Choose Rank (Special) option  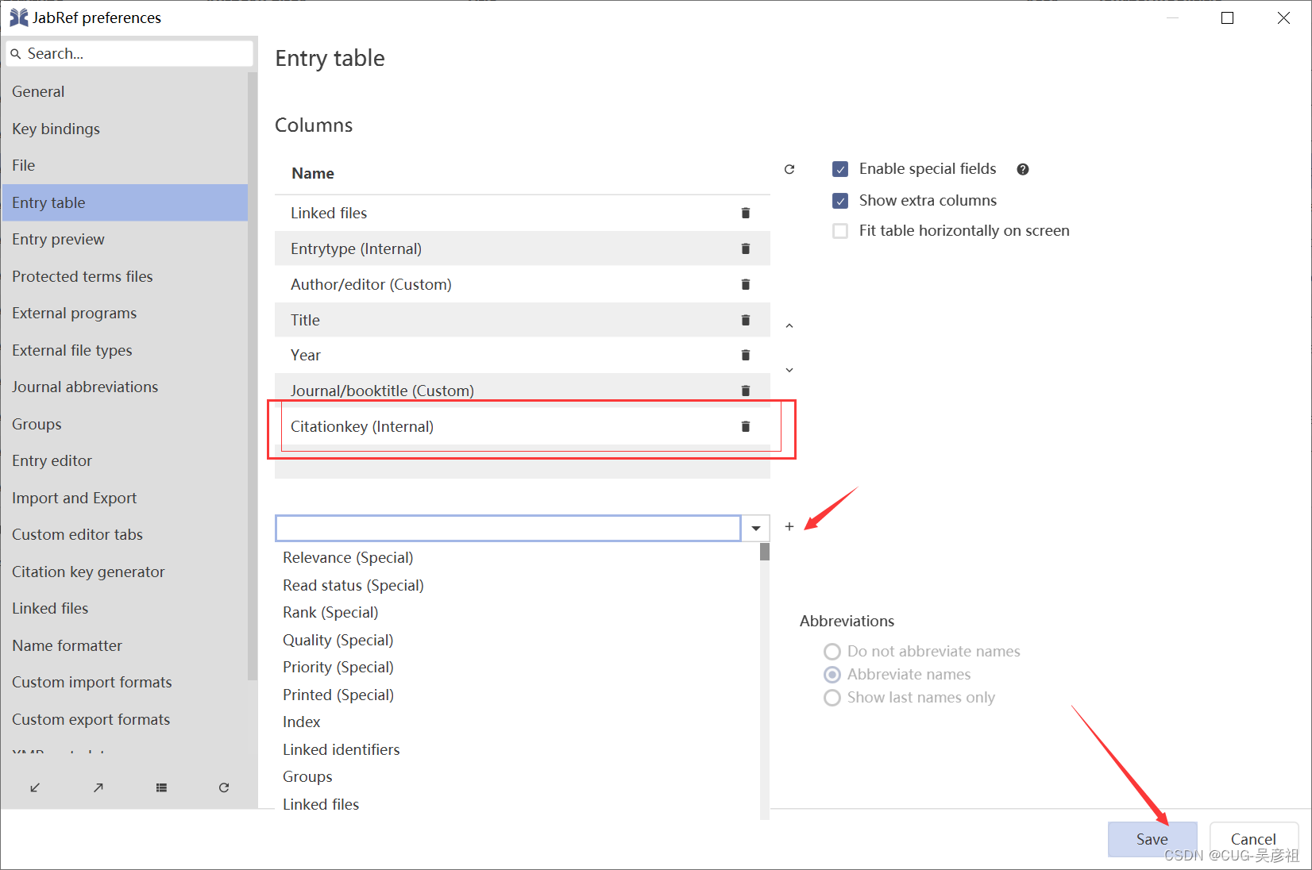pyautogui.click(x=517, y=612)
